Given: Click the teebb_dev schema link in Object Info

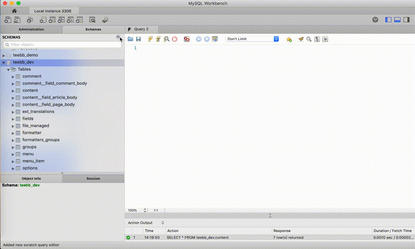Looking at the screenshot, I should coord(29,185).
